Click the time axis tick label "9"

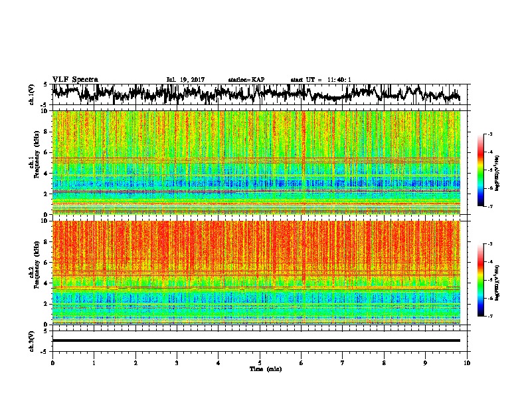click(425, 363)
